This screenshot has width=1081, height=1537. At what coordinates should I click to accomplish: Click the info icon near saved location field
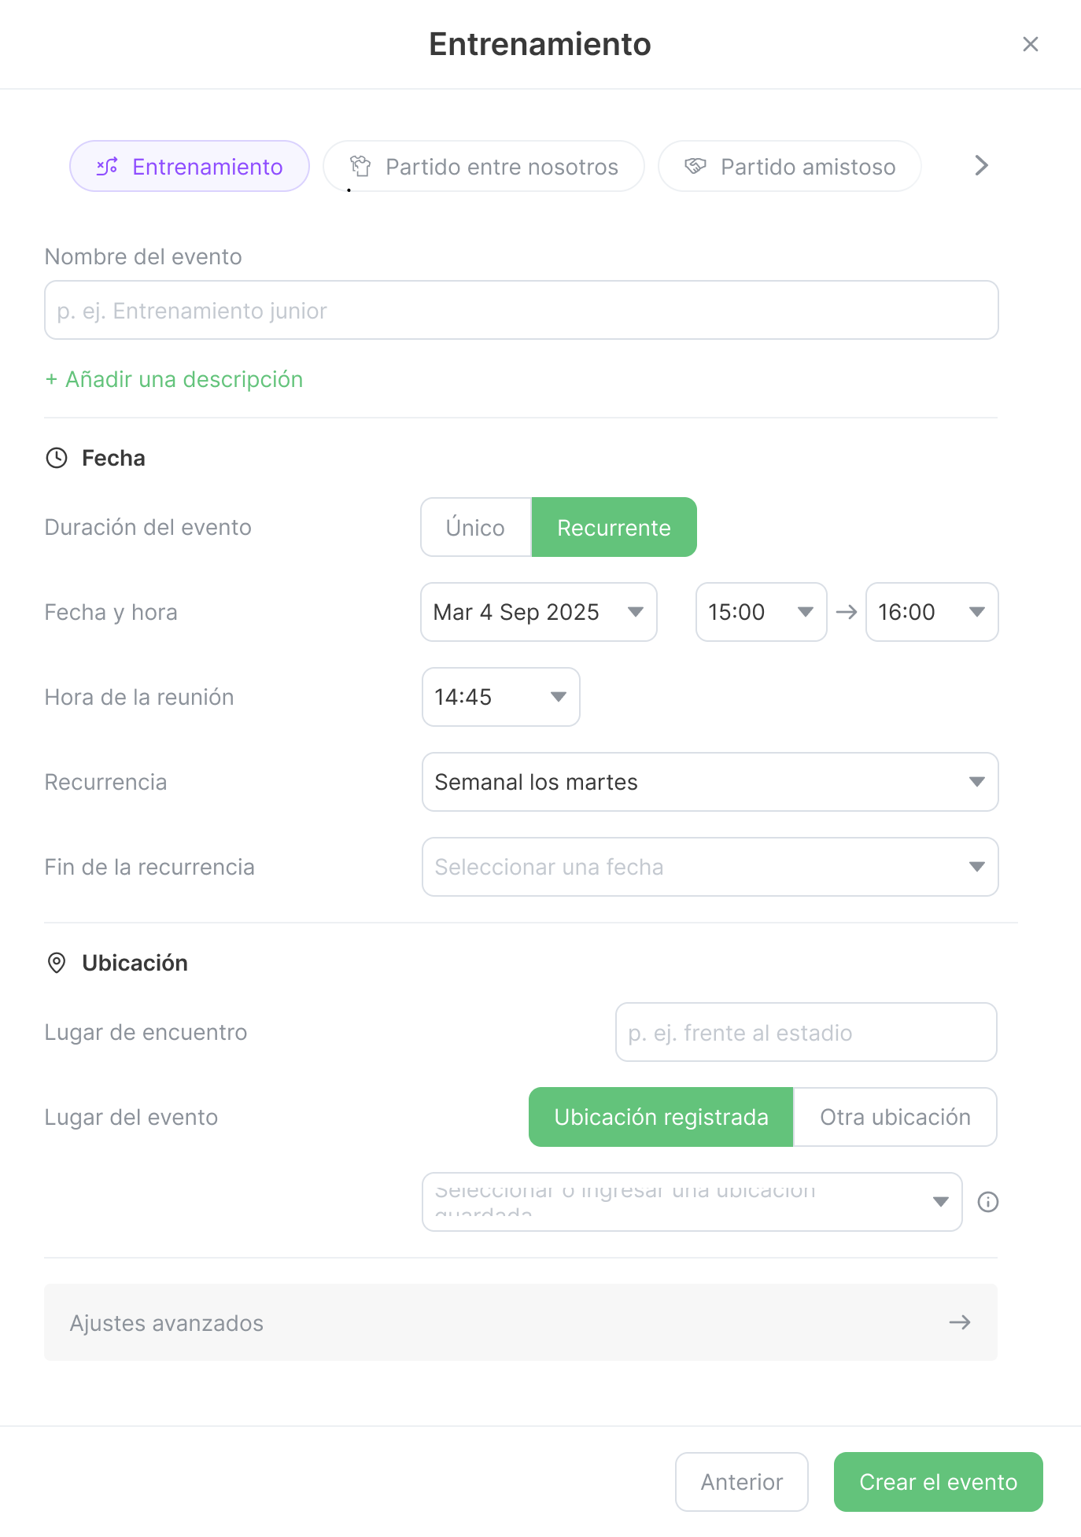coord(989,1201)
